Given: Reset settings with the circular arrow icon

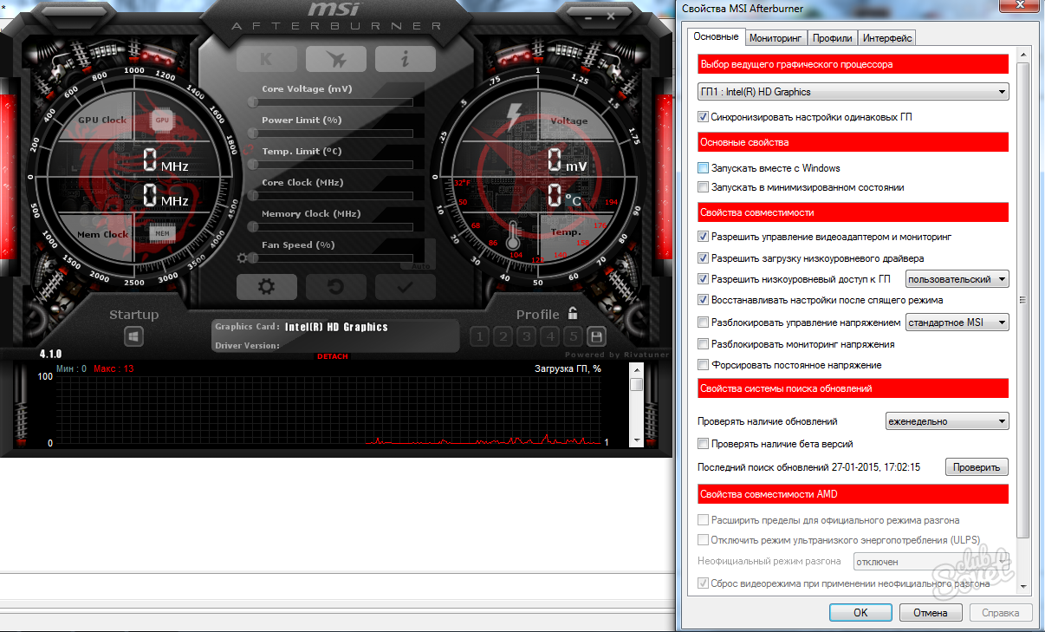Looking at the screenshot, I should (335, 287).
